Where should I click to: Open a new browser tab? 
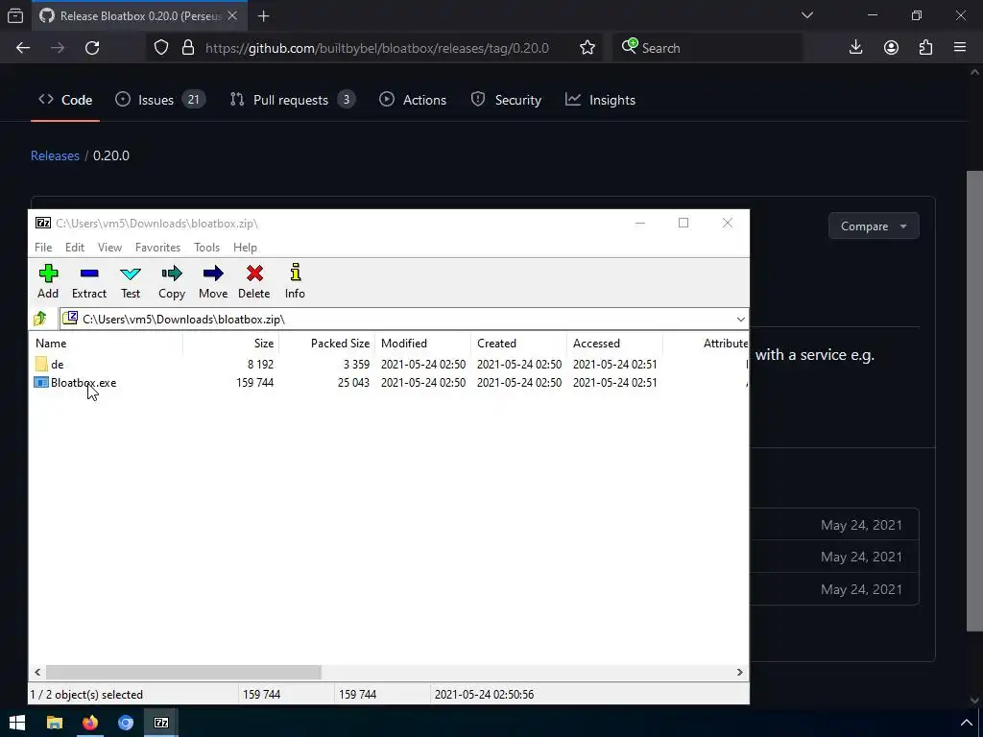click(x=263, y=16)
